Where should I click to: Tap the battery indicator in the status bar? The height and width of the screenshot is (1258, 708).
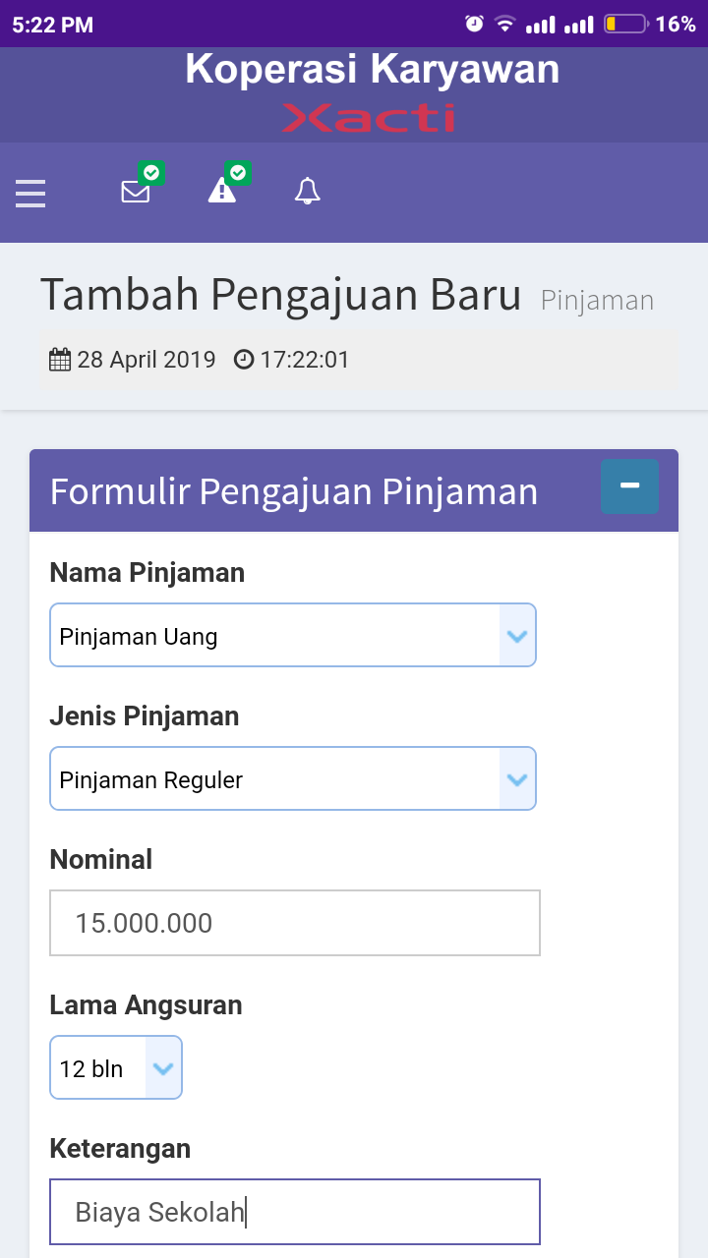click(625, 24)
